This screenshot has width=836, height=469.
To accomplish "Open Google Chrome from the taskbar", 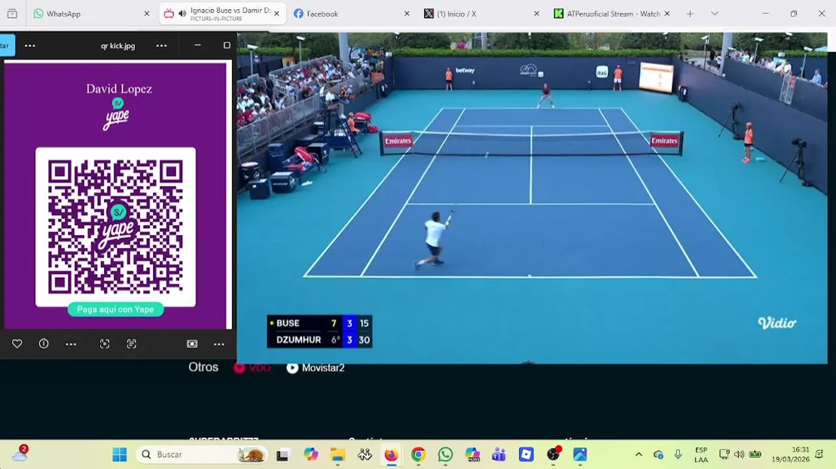I will (418, 454).
